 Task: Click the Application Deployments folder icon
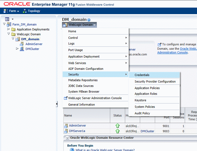[x=13, y=29]
